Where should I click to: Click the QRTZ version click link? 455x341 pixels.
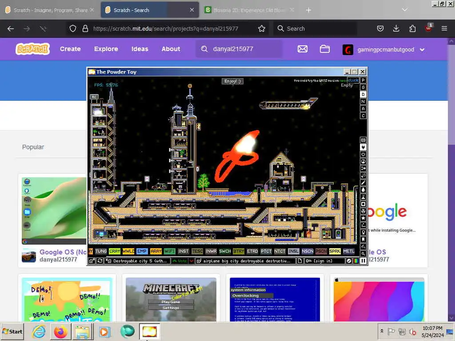pos(353,80)
